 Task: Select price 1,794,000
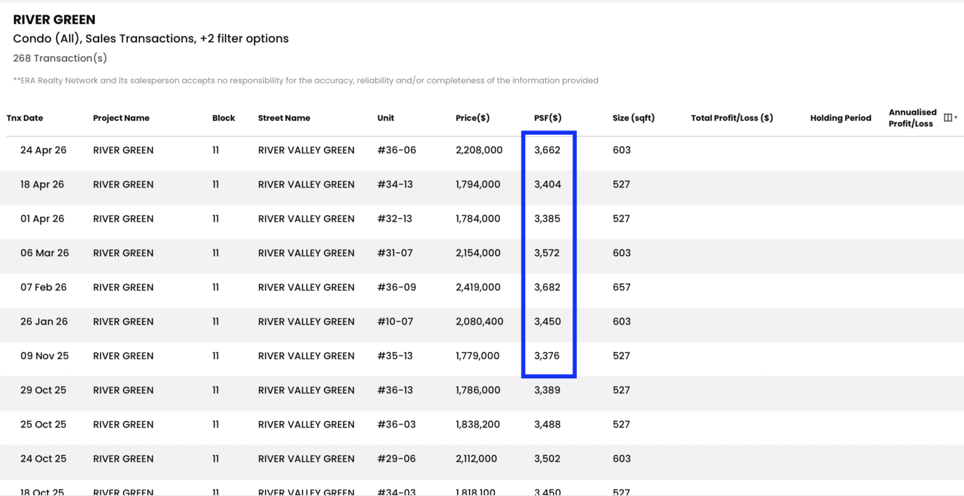pos(478,184)
